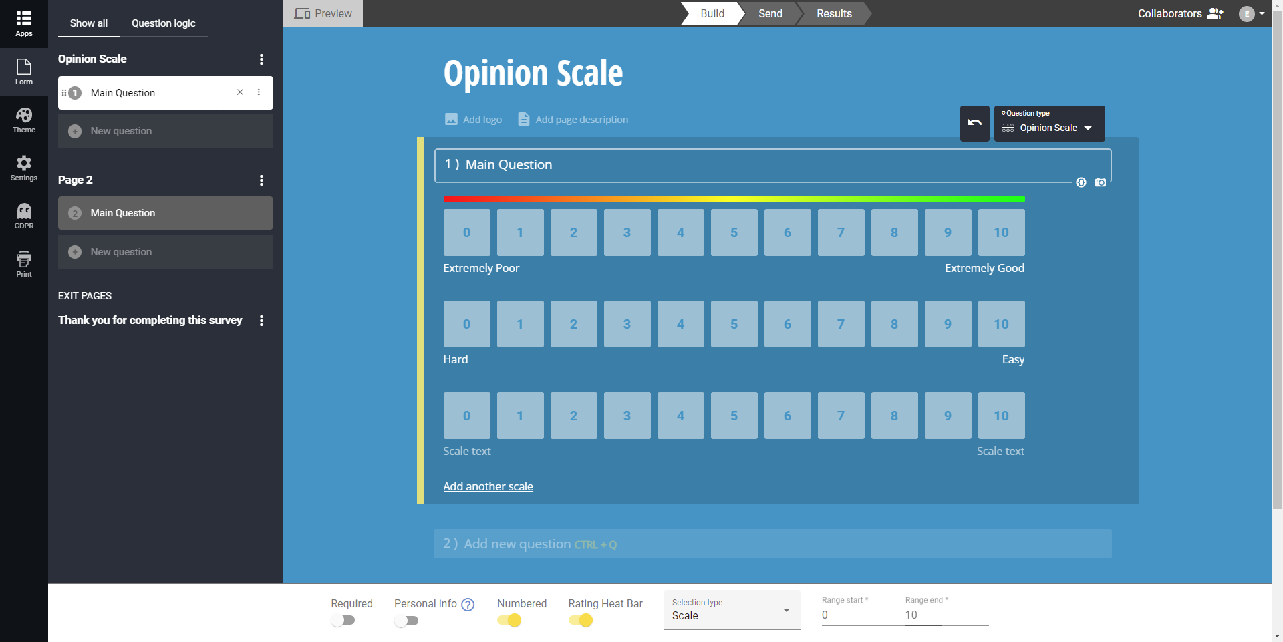Toggle the Required switch
This screenshot has width=1283, height=642.
point(343,621)
